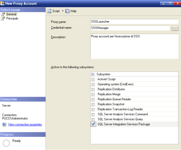
Task: Click the Proxy name input field
Action: click(x=134, y=22)
